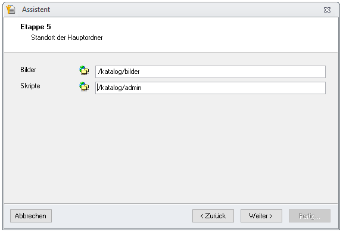The image size is (343, 232).
Task: Click the /katalog/bilder text
Action: coord(119,72)
